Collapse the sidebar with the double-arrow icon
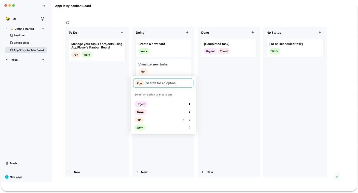 (44, 6)
